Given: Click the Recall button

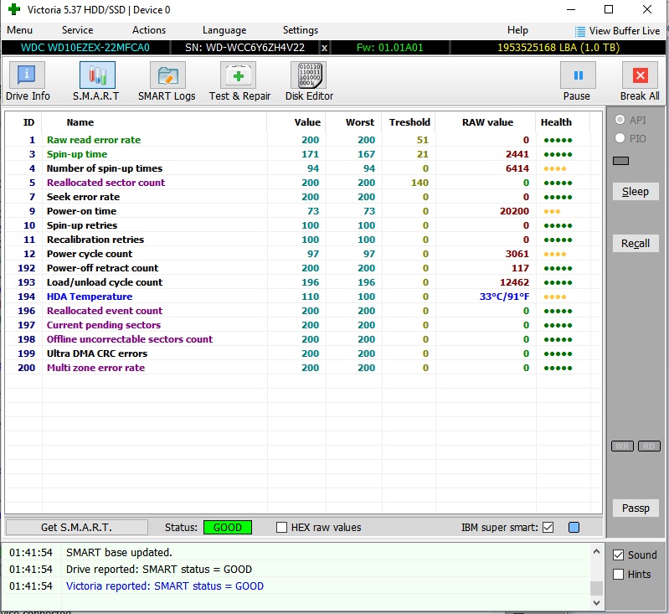Looking at the screenshot, I should click(x=636, y=244).
